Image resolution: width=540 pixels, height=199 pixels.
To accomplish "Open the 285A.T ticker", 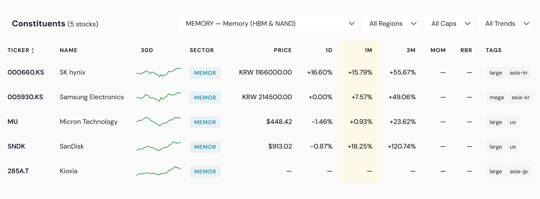I will click(18, 171).
